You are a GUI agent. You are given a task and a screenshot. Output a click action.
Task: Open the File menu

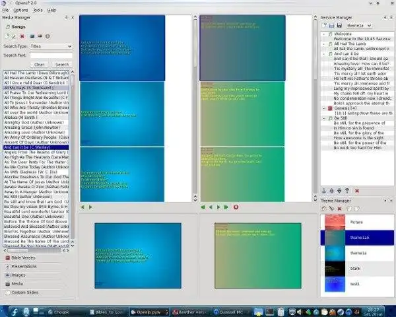5,11
